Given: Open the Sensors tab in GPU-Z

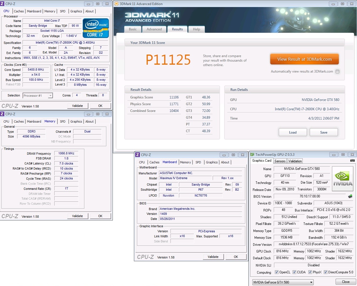Looking at the screenshot, I should pyautogui.click(x=280, y=161).
